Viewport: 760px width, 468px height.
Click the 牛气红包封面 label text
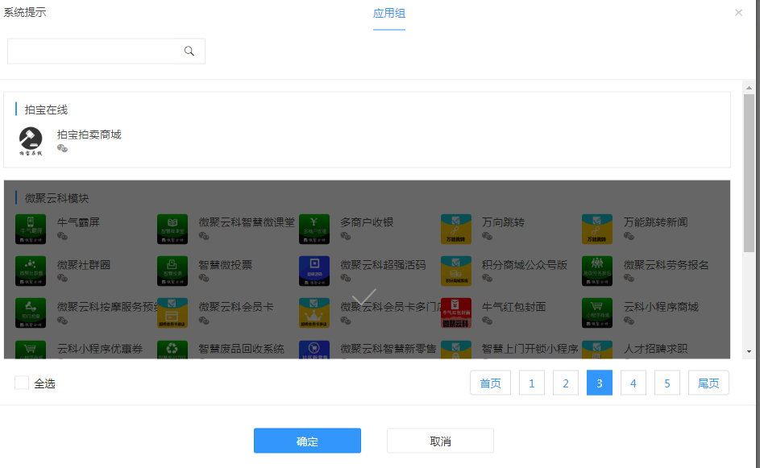click(513, 307)
